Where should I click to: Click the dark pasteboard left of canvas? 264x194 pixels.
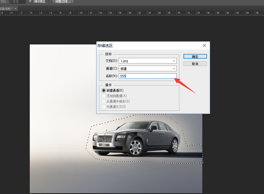[14, 115]
